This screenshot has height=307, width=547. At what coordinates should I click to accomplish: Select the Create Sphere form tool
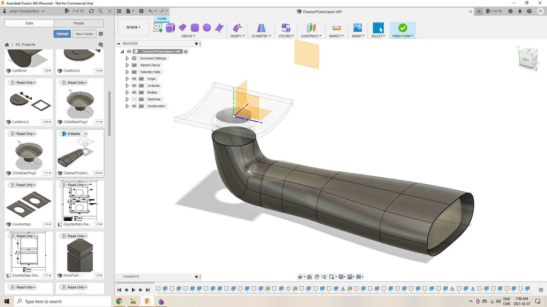tap(207, 28)
